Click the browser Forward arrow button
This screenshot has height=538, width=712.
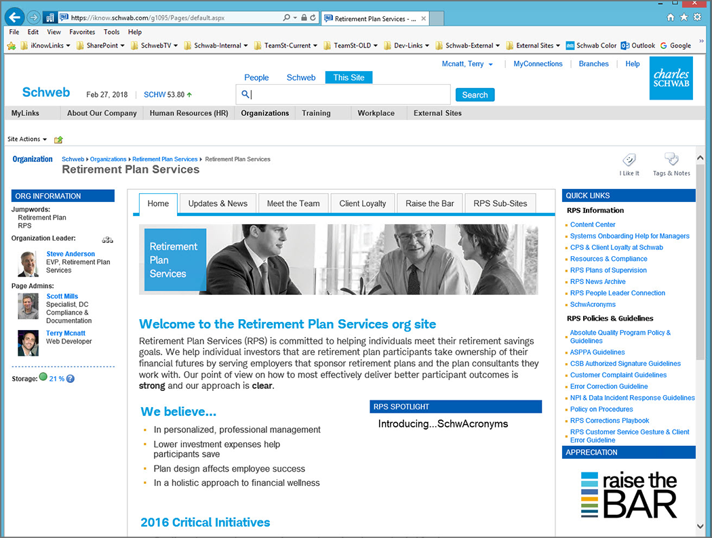coord(33,18)
